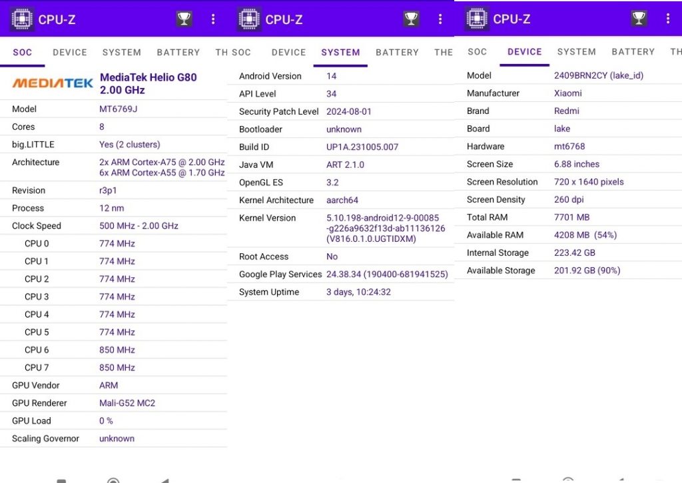
Task: Click the GPU Load value 0 %
Action: tap(106, 421)
